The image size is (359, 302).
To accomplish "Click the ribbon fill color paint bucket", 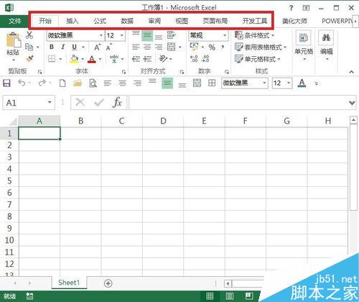I will 74,59.
